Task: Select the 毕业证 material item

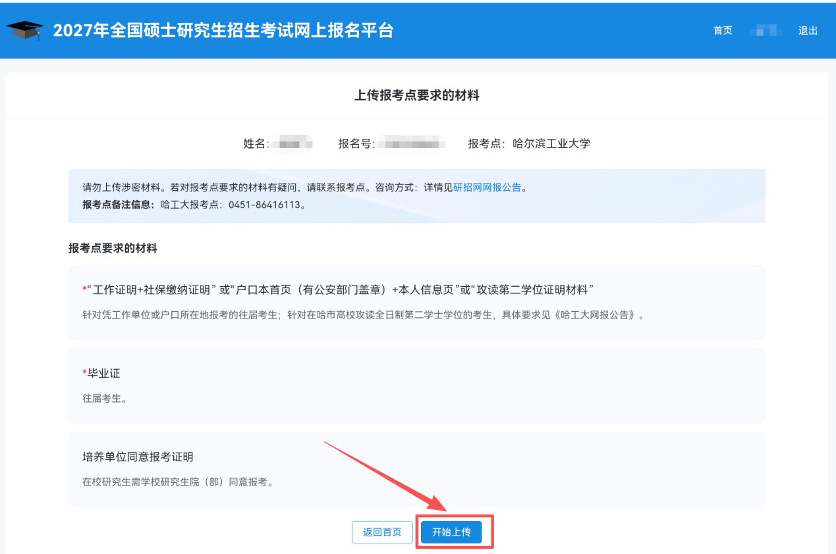Action: pos(417,386)
